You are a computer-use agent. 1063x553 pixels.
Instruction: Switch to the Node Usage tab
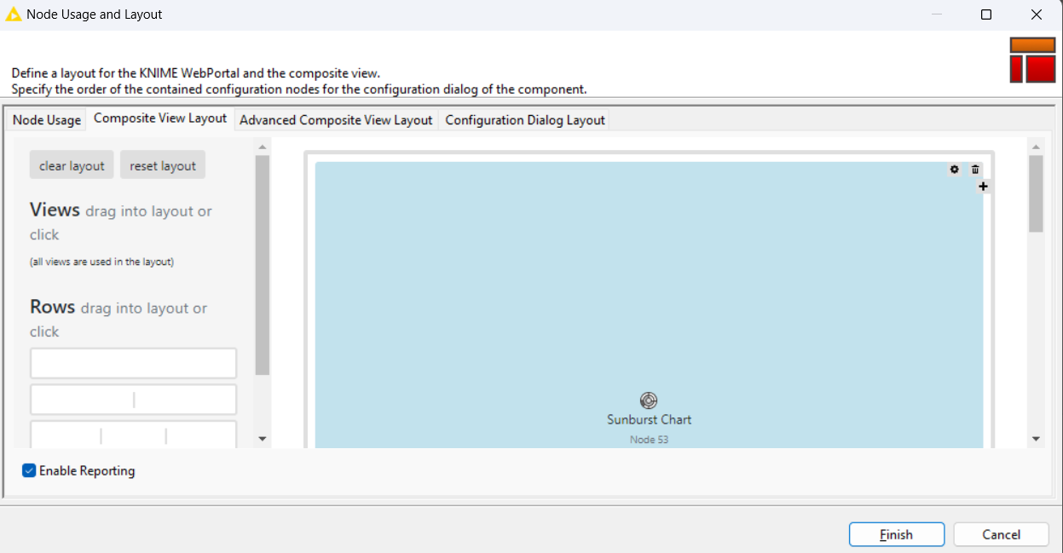(x=47, y=120)
